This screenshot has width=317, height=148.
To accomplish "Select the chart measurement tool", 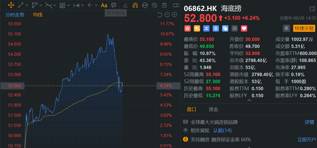I will [62, 5].
